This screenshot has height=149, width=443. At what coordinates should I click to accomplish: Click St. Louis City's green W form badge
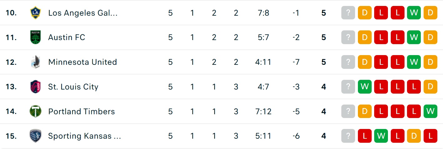click(x=364, y=87)
